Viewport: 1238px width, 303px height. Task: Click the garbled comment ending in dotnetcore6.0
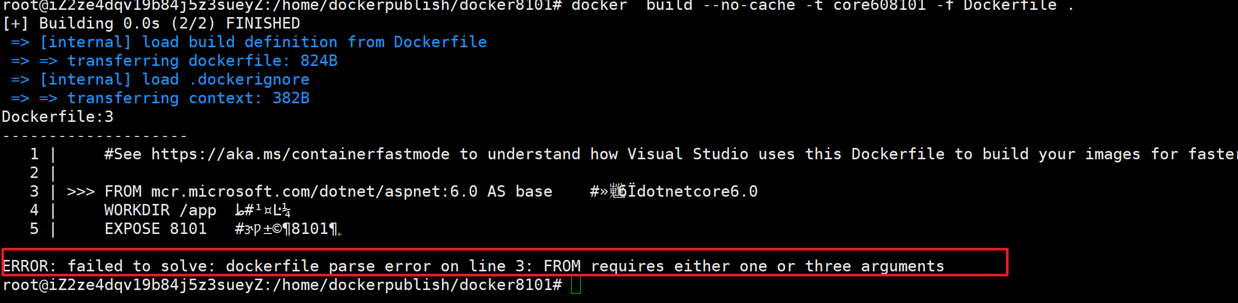coord(673,191)
